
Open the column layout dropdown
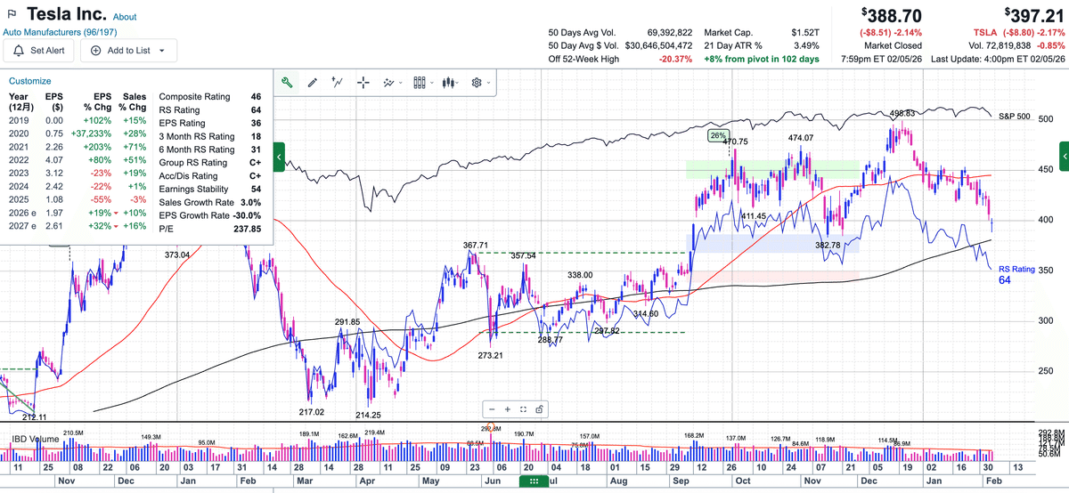tap(422, 82)
